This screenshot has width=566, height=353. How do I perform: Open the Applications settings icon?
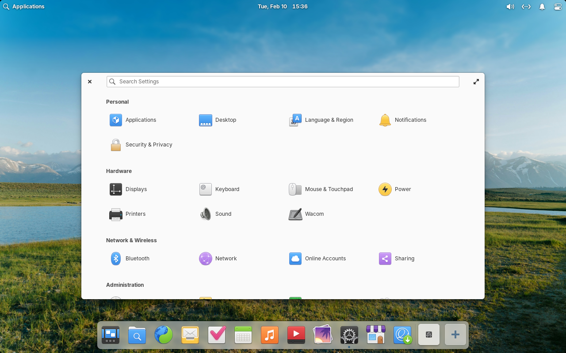click(116, 120)
